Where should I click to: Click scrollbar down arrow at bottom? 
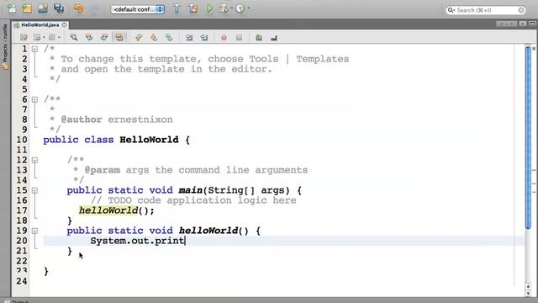coord(528,294)
